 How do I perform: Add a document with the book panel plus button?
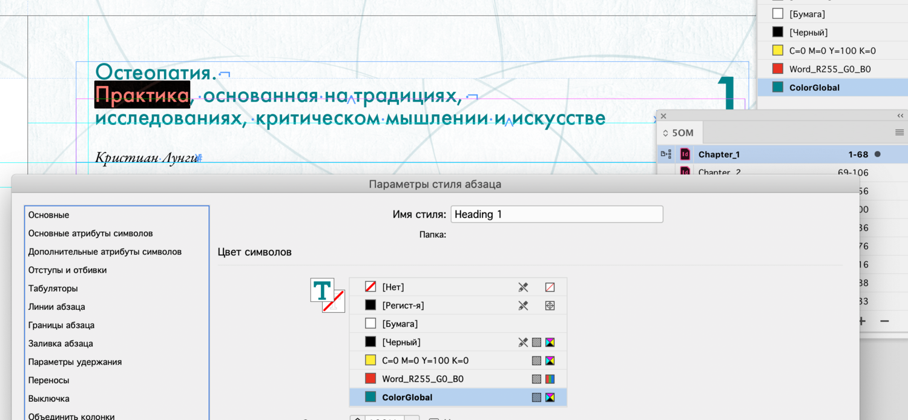point(861,321)
